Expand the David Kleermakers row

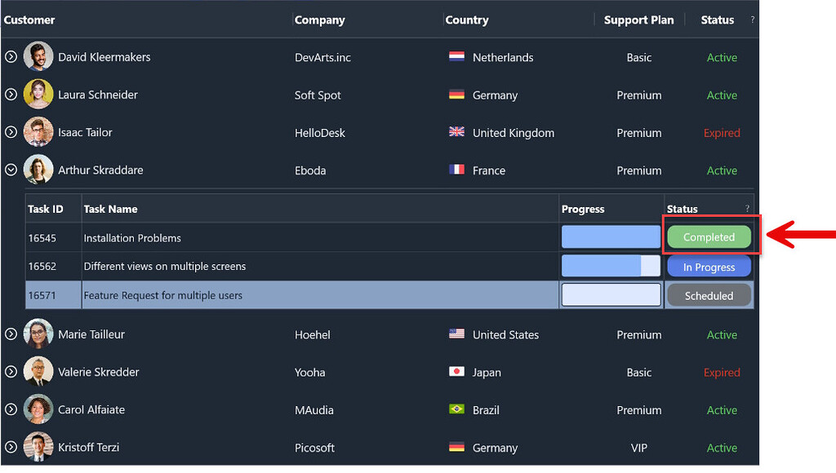point(11,57)
